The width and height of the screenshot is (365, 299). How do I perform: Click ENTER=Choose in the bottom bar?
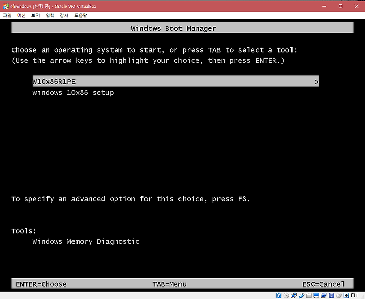click(41, 284)
